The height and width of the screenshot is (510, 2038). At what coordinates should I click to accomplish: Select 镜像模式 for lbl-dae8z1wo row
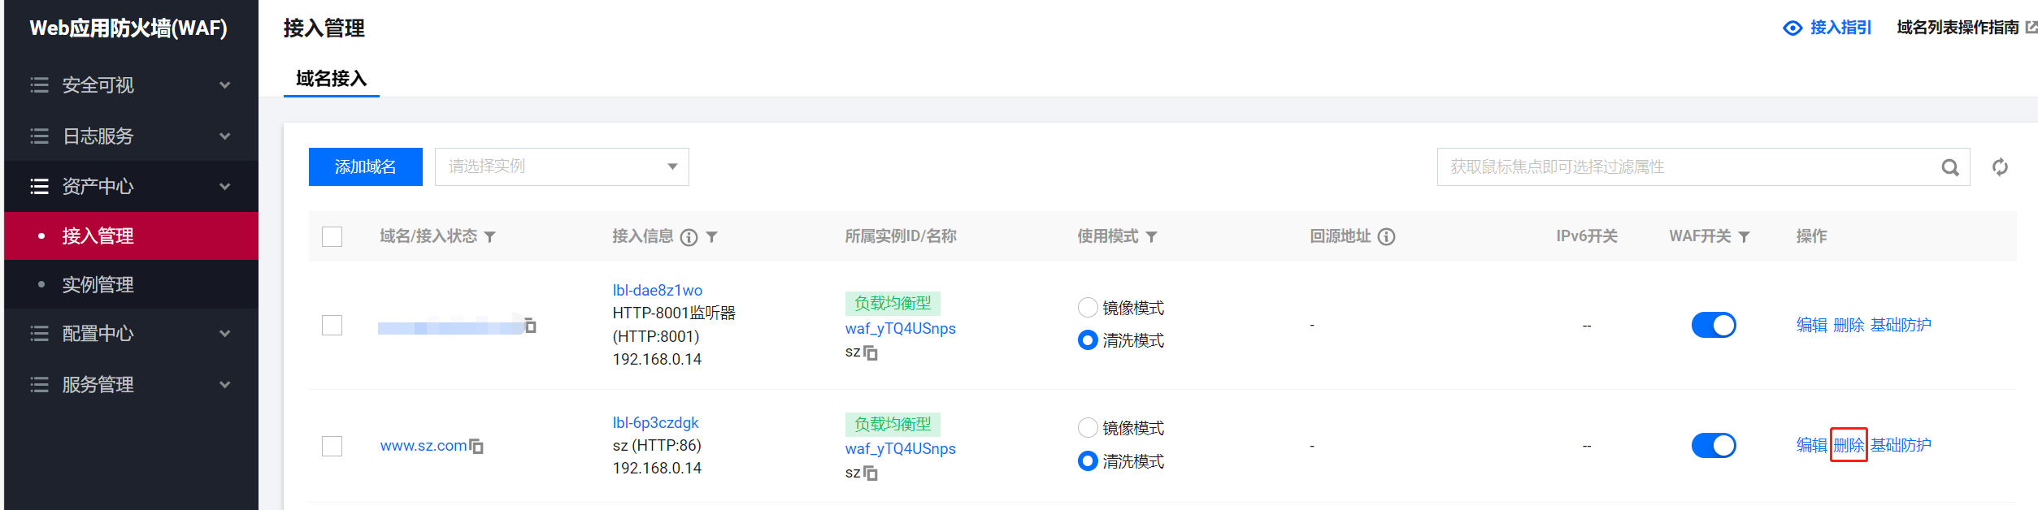(1088, 308)
